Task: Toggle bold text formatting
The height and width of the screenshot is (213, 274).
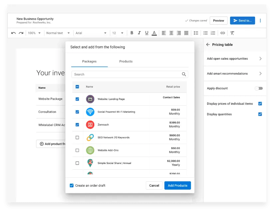Action: pyautogui.click(x=132, y=33)
